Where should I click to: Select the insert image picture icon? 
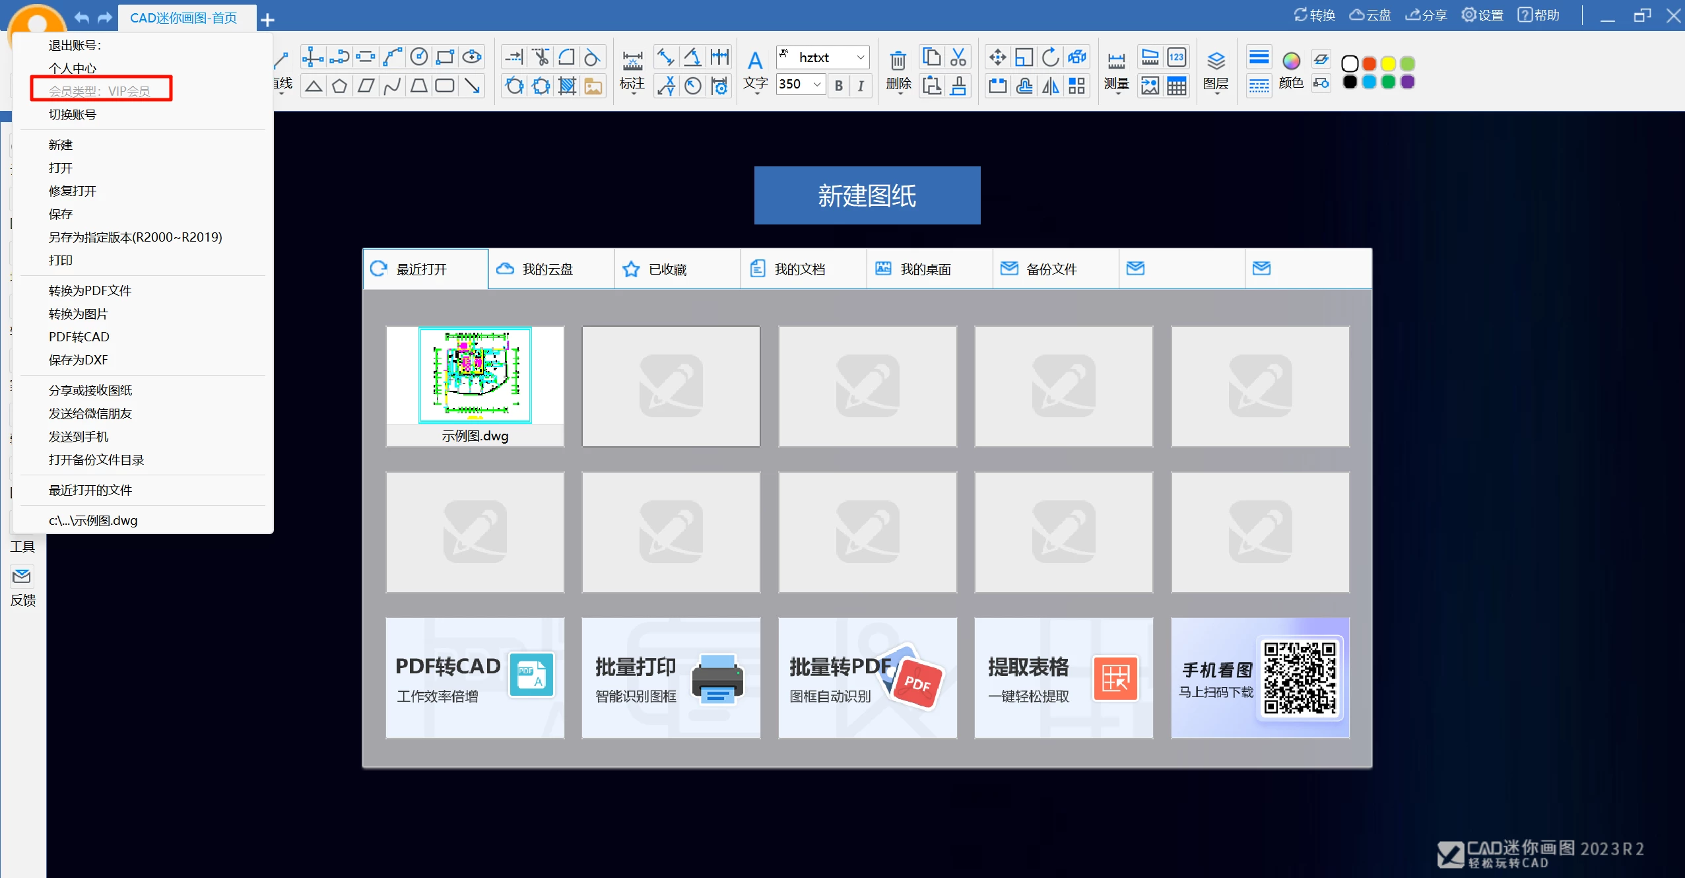1150,86
